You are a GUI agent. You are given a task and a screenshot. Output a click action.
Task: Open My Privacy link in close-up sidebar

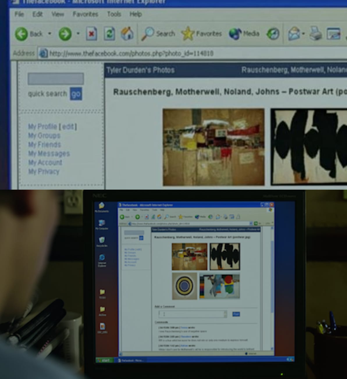point(44,172)
